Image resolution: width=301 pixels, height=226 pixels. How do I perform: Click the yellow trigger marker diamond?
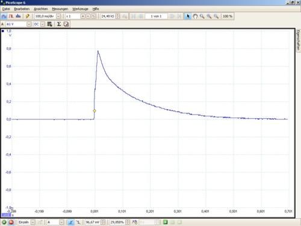click(x=95, y=111)
